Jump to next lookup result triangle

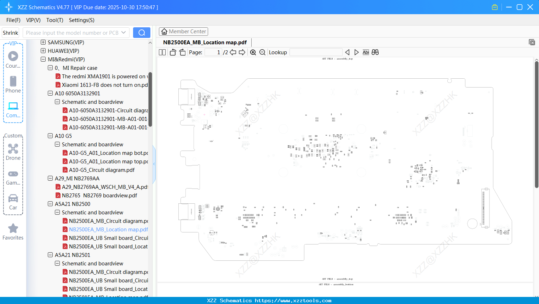pyautogui.click(x=356, y=52)
